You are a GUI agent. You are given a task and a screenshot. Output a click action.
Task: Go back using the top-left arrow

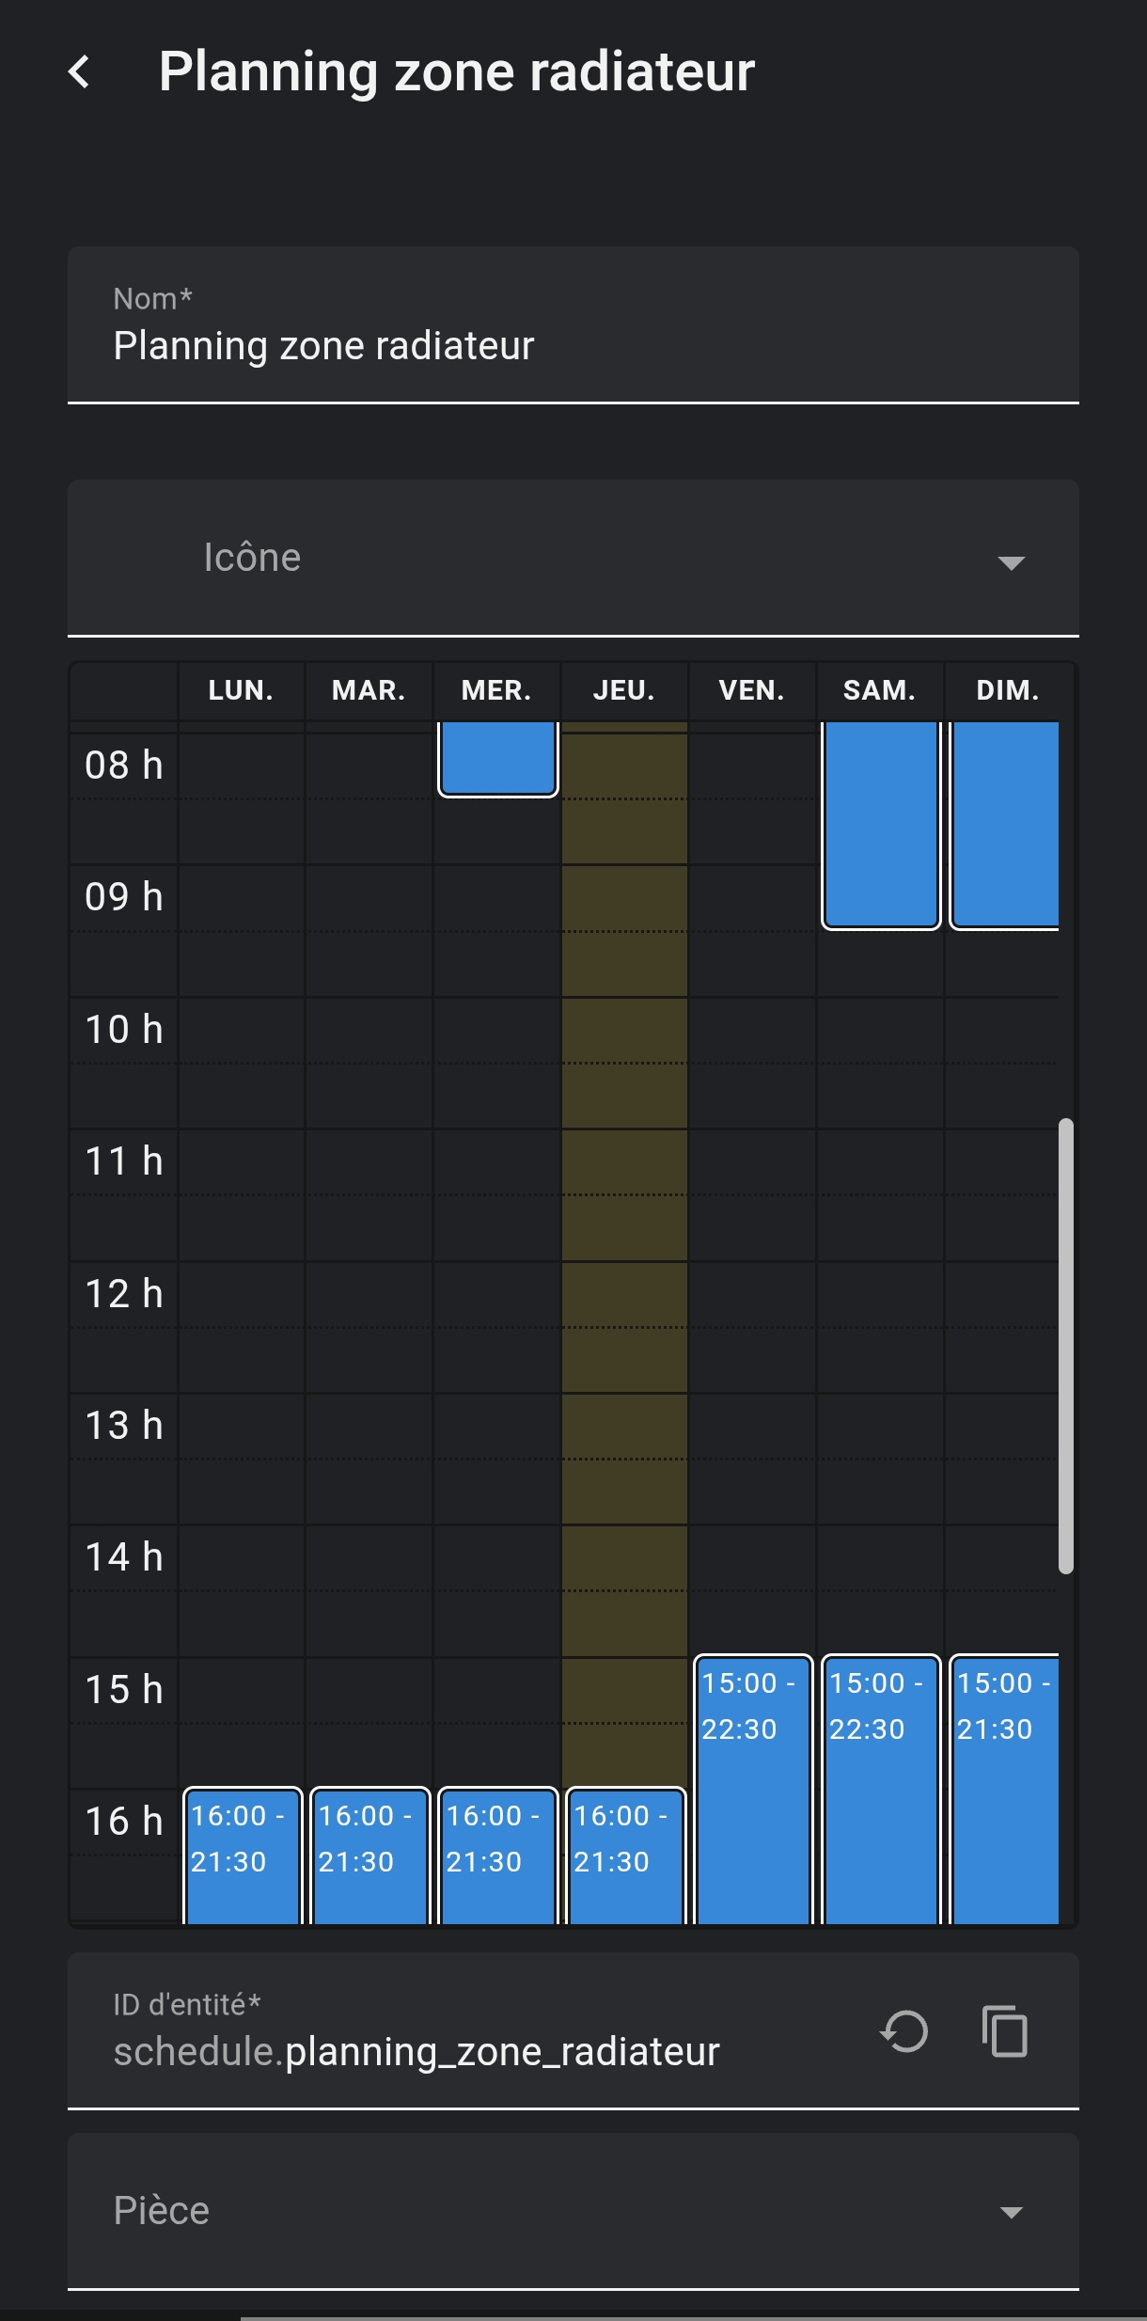80,72
